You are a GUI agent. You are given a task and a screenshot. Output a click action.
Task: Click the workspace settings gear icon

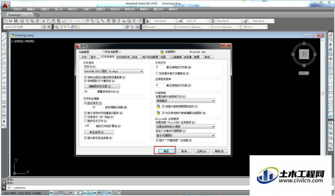pos(44,27)
